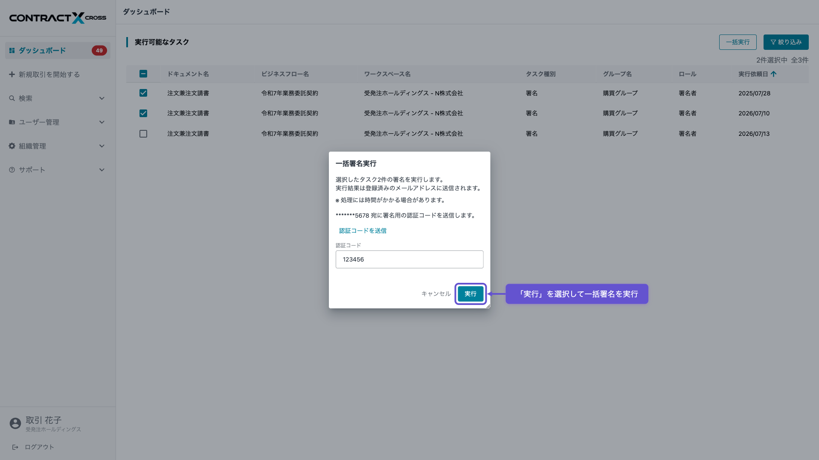This screenshot has width=819, height=460.
Task: Click the ダッシュボード page title
Action: [146, 12]
